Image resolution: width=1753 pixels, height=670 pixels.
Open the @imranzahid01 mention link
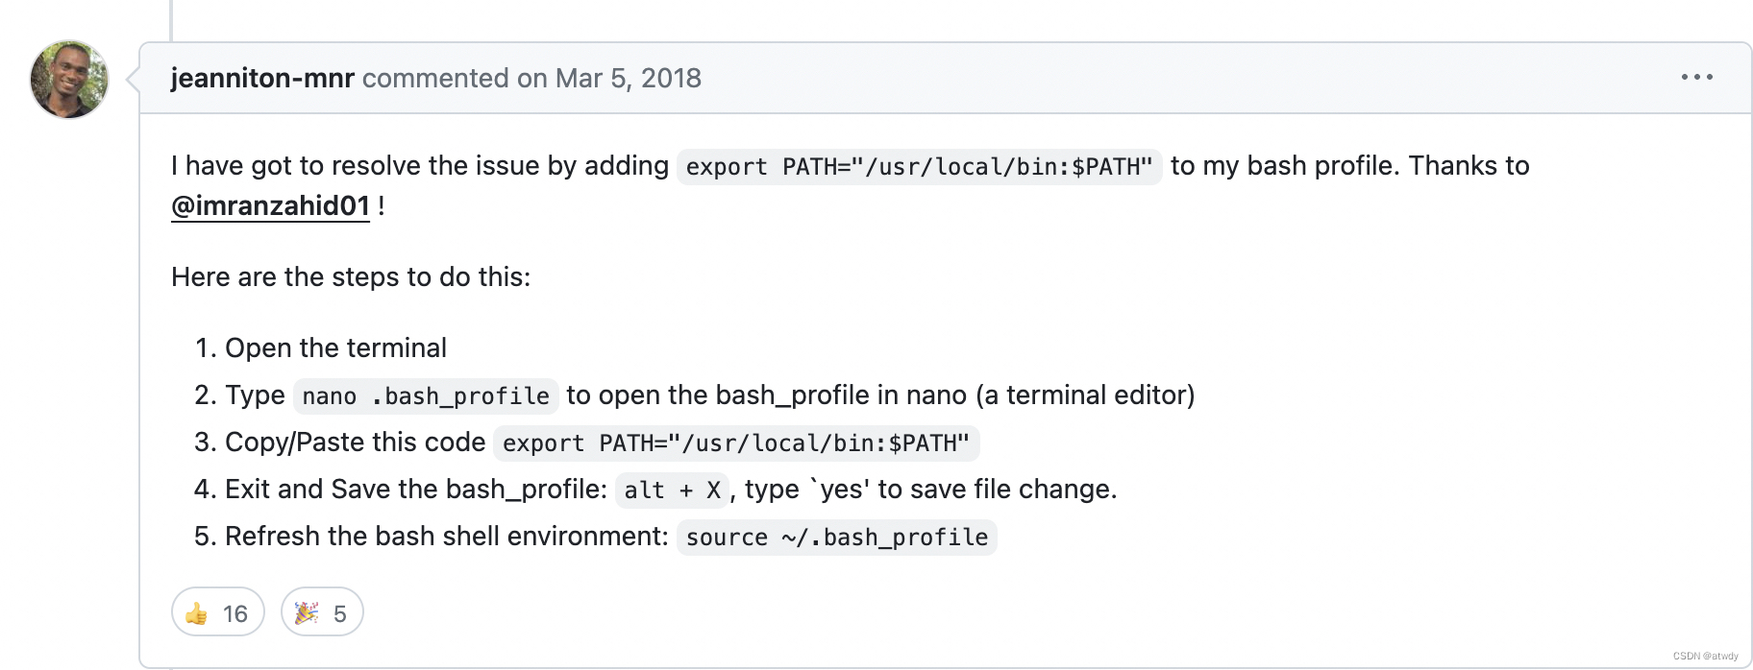click(270, 205)
